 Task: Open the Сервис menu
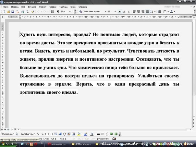point(53,7)
